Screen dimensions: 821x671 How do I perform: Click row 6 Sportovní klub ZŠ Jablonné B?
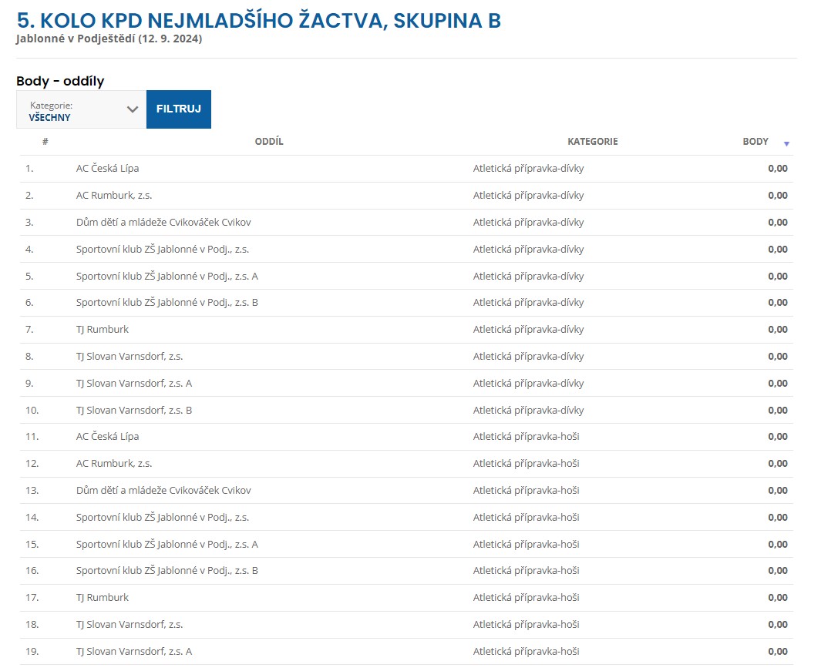(x=406, y=303)
